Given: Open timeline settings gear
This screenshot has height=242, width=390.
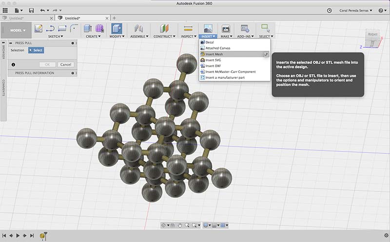Looking at the screenshot, I should pyautogui.click(x=386, y=235).
